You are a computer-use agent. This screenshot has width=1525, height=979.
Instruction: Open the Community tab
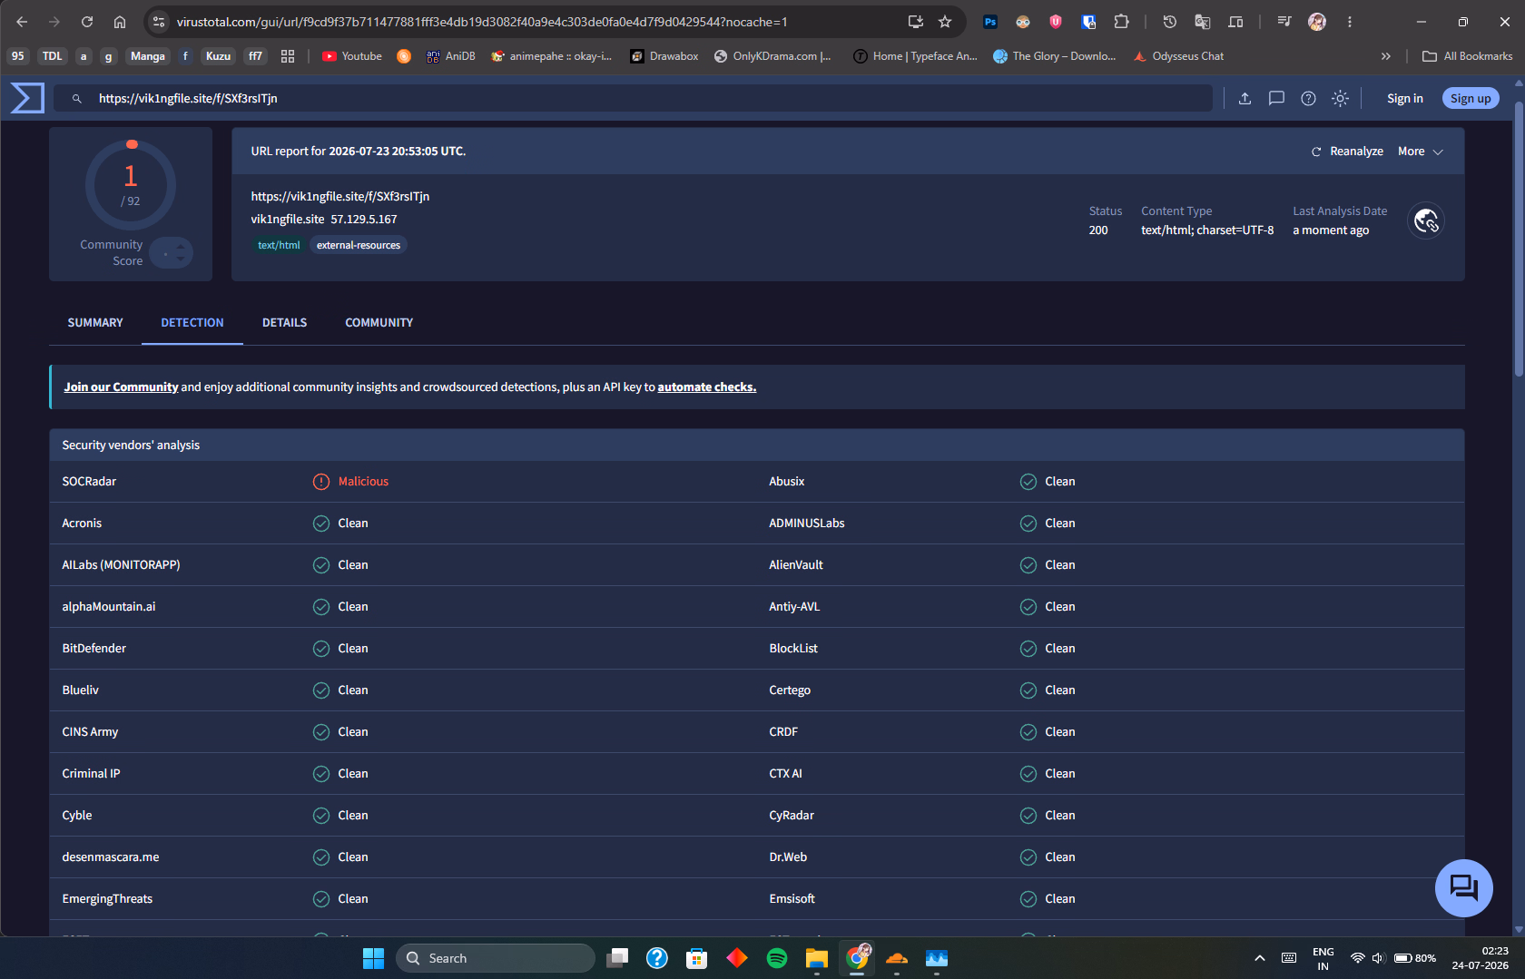tap(379, 323)
